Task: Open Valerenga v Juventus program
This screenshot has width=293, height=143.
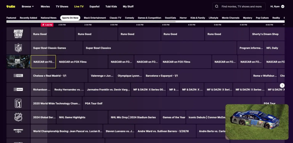Action: click(102, 76)
